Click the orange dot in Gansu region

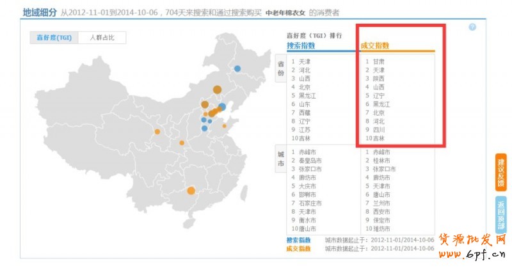157,132
